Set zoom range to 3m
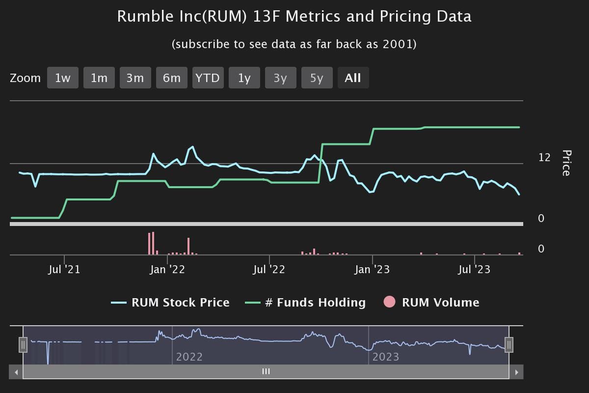Screen dimensions: 589x393 [135, 78]
